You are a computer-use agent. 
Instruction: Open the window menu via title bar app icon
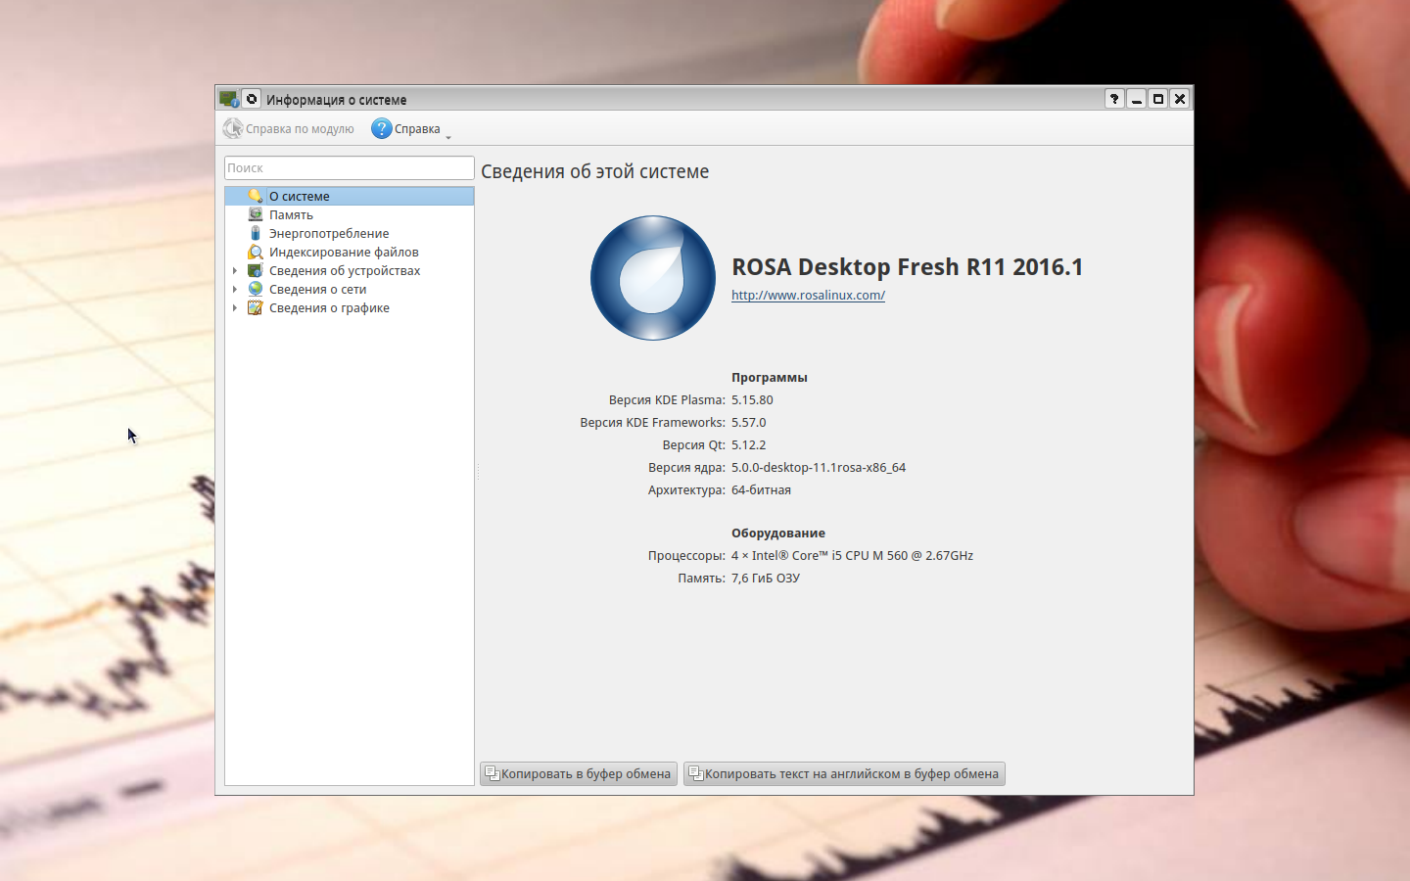(229, 99)
